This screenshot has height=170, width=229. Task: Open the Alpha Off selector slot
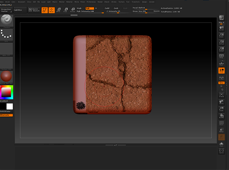coord(6,49)
